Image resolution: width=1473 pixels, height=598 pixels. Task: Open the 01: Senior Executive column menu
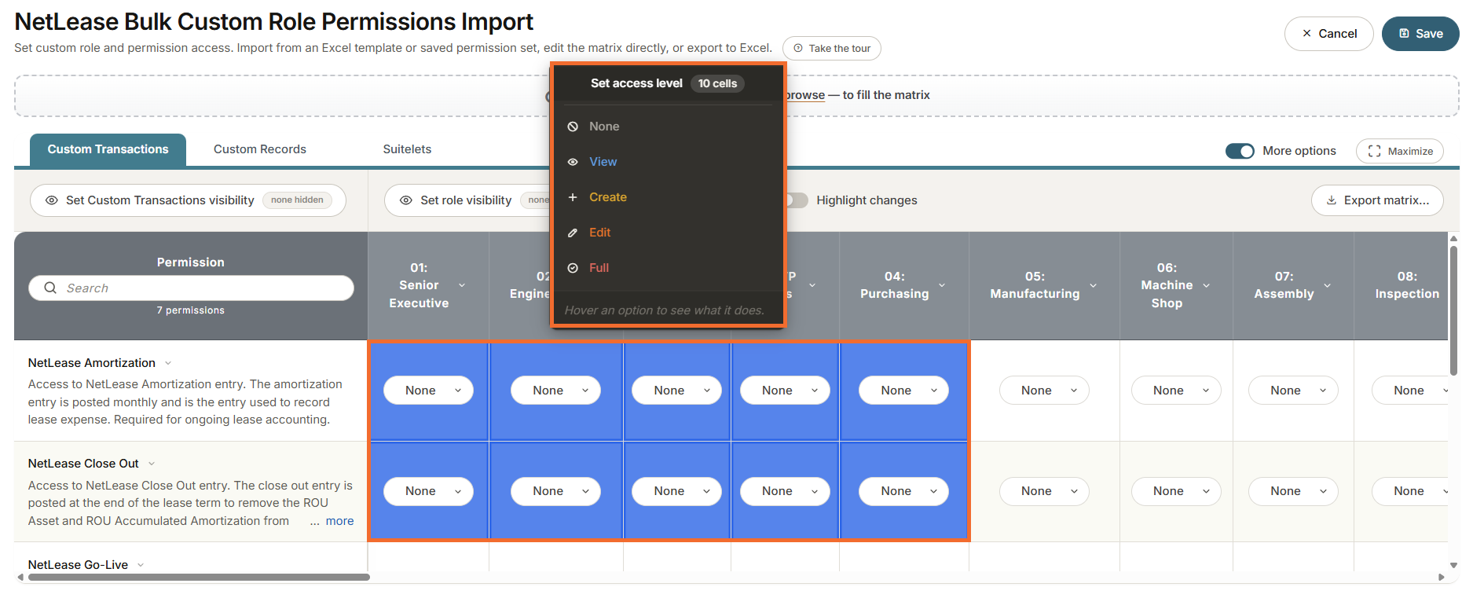pyautogui.click(x=462, y=285)
